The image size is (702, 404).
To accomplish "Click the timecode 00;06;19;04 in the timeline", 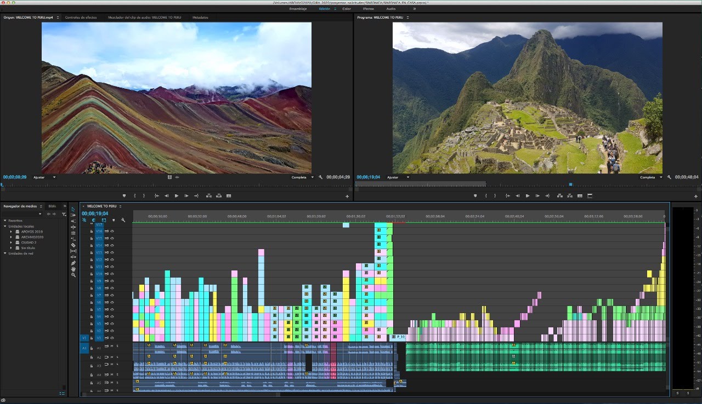I will click(x=94, y=213).
